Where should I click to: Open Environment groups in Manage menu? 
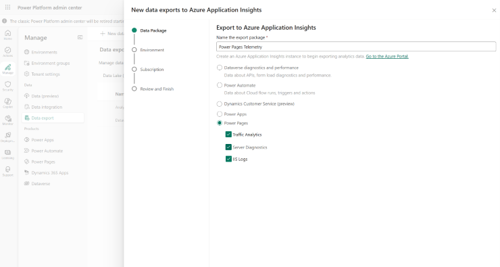53,63
